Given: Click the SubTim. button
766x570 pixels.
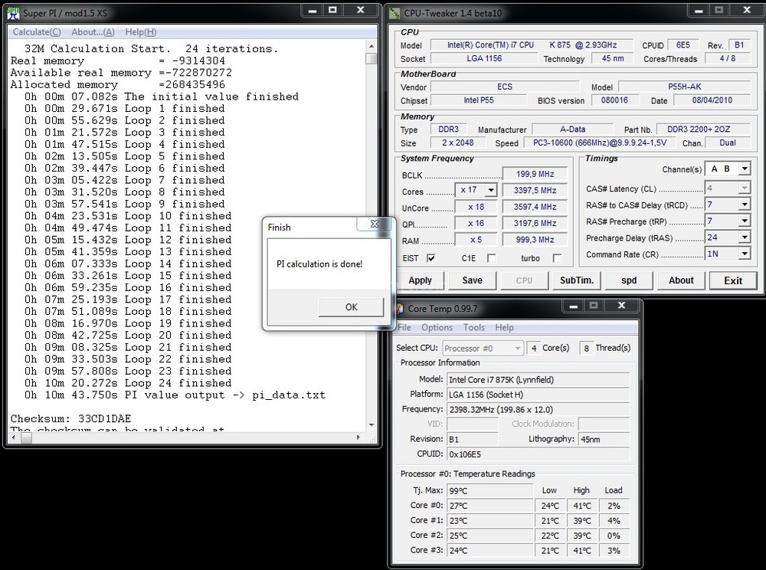Looking at the screenshot, I should pos(577,280).
